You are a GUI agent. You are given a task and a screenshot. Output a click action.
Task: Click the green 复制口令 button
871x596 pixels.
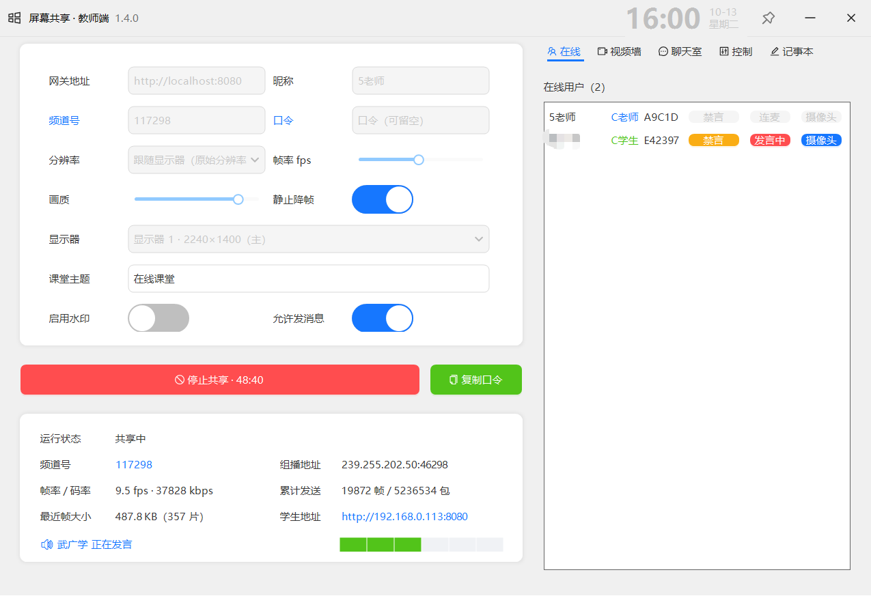click(x=476, y=380)
